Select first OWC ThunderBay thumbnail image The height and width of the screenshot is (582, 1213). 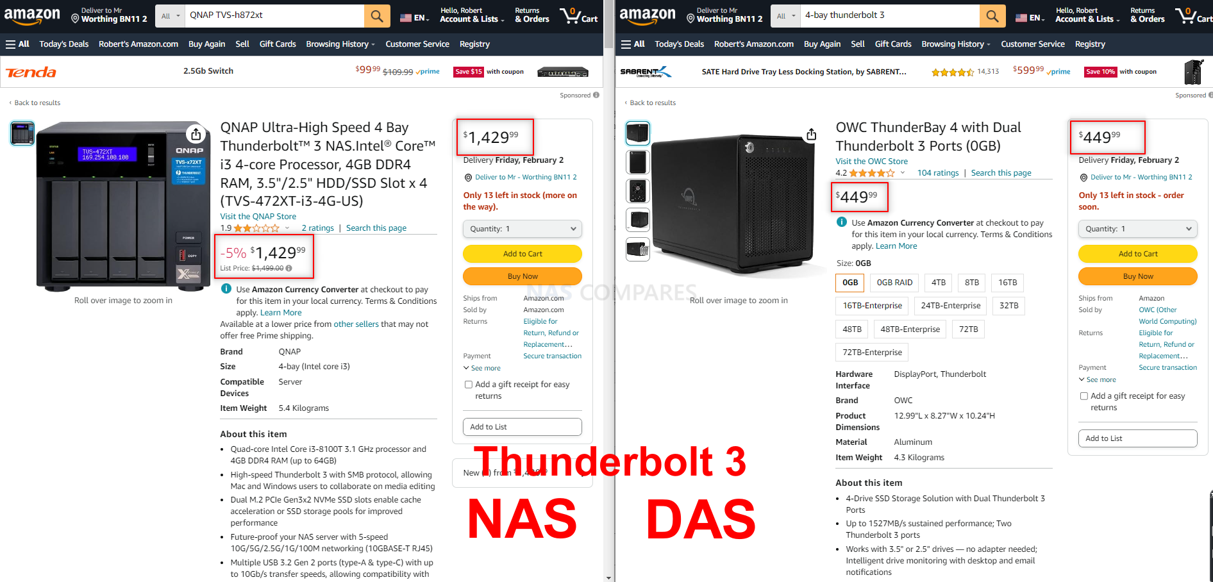click(x=638, y=133)
